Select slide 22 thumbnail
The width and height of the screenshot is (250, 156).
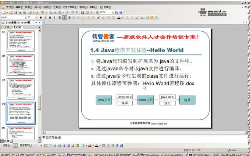point(21,65)
